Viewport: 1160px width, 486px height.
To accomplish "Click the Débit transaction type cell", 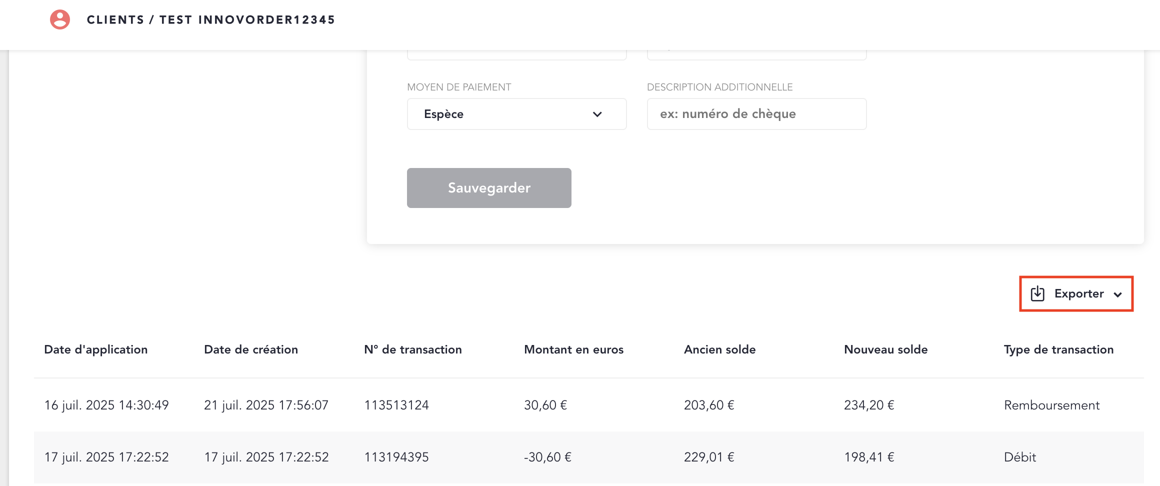I will tap(1020, 457).
